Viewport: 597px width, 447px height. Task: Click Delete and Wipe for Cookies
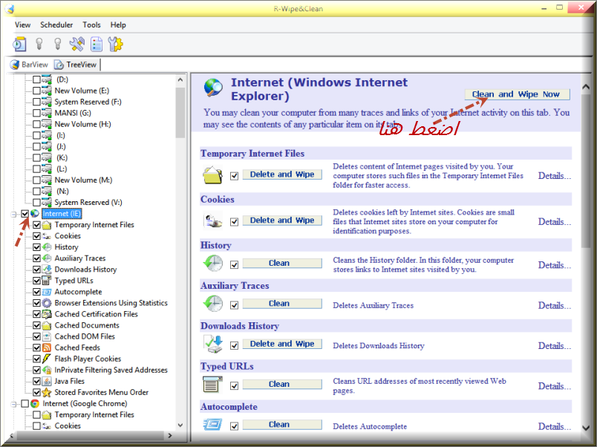click(x=282, y=221)
